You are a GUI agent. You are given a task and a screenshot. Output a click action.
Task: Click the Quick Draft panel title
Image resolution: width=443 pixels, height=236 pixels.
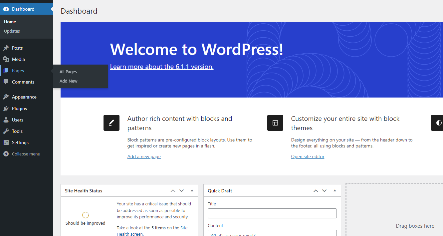pyautogui.click(x=220, y=191)
